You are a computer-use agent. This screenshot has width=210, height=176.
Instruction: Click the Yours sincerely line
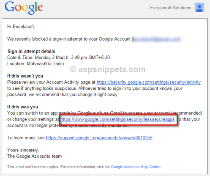23,150
